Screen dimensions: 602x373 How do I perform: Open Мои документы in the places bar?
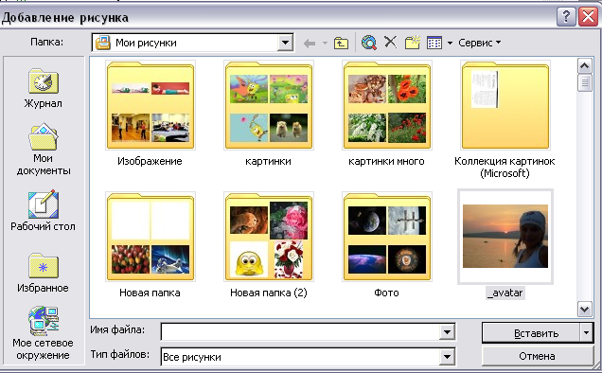(43, 149)
